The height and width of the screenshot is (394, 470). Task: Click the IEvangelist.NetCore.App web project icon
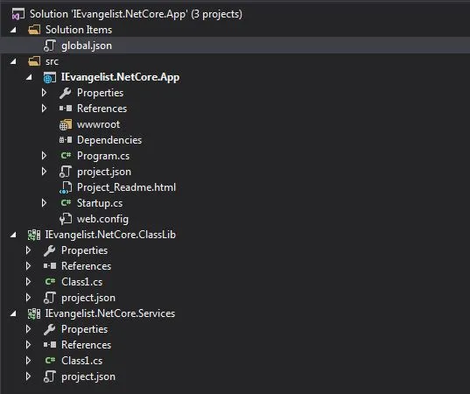click(50, 77)
